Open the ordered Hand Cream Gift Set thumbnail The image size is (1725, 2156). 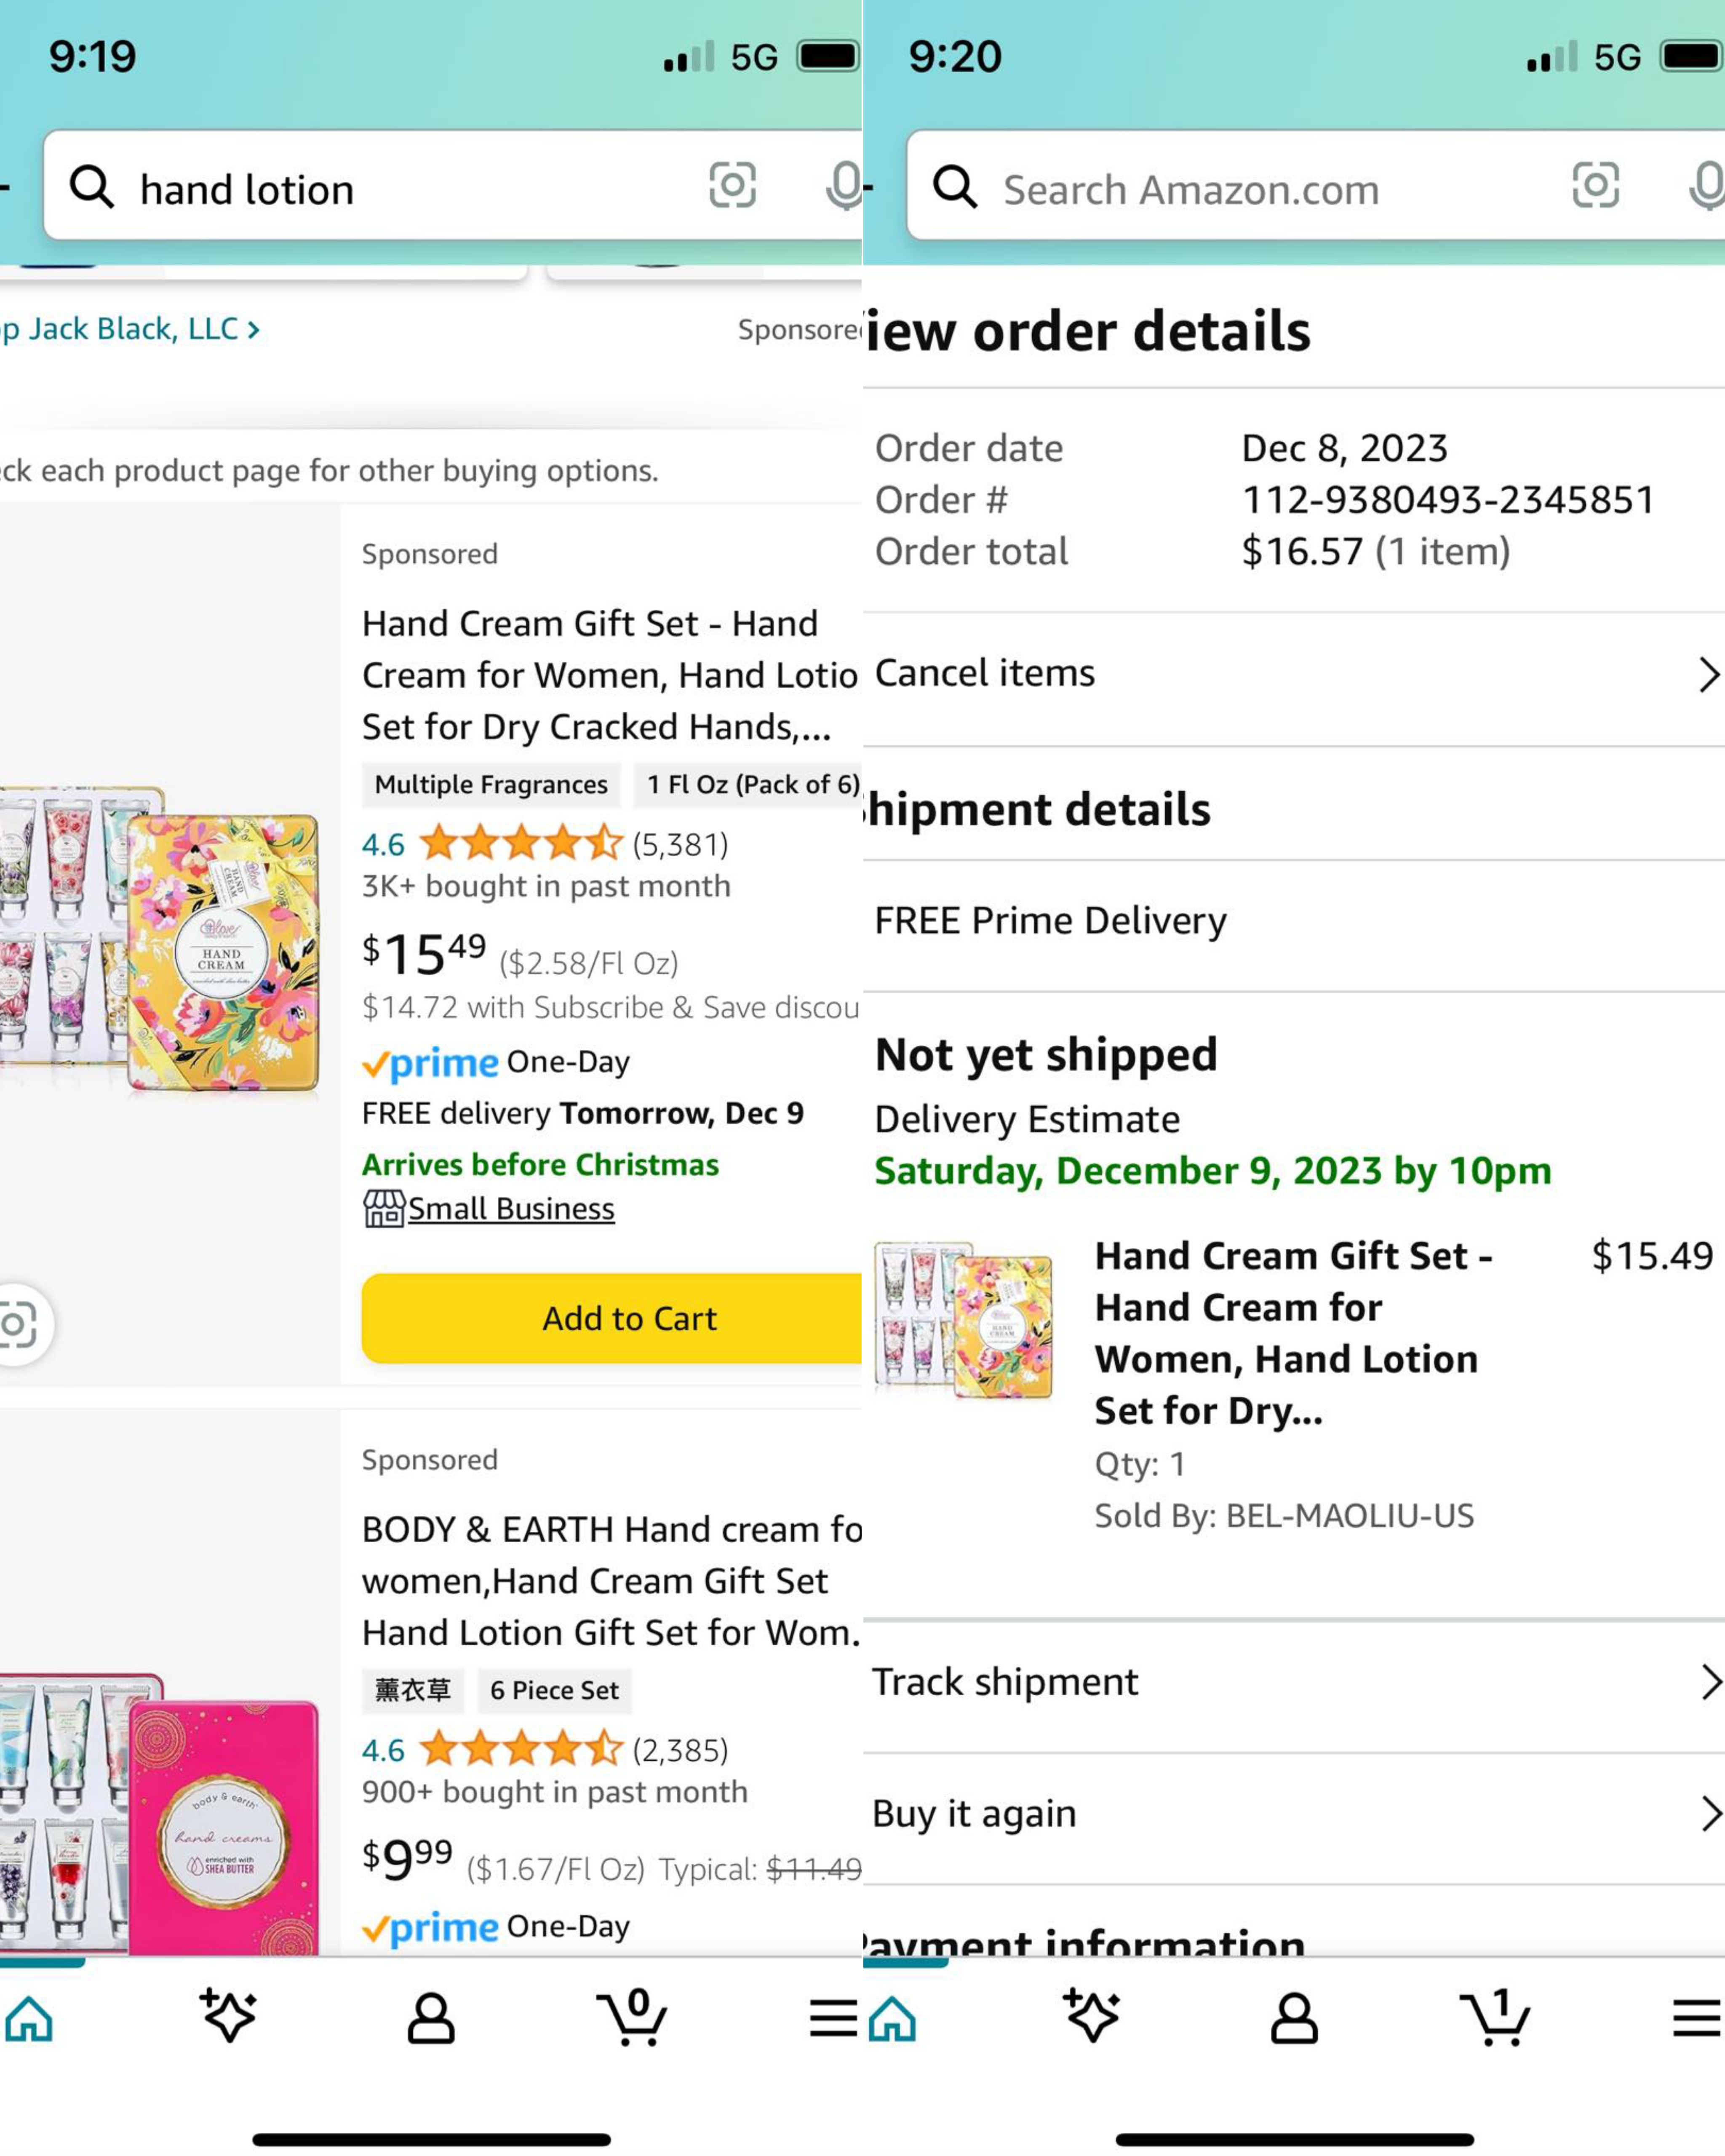click(964, 1320)
